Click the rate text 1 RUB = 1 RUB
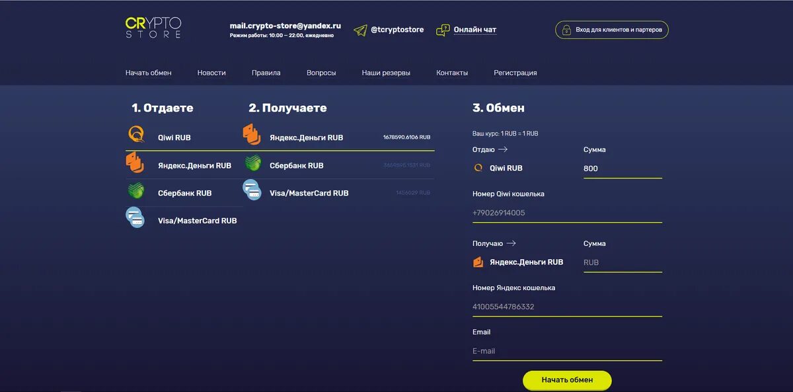Viewport: 793px width, 392px height. tap(519, 134)
